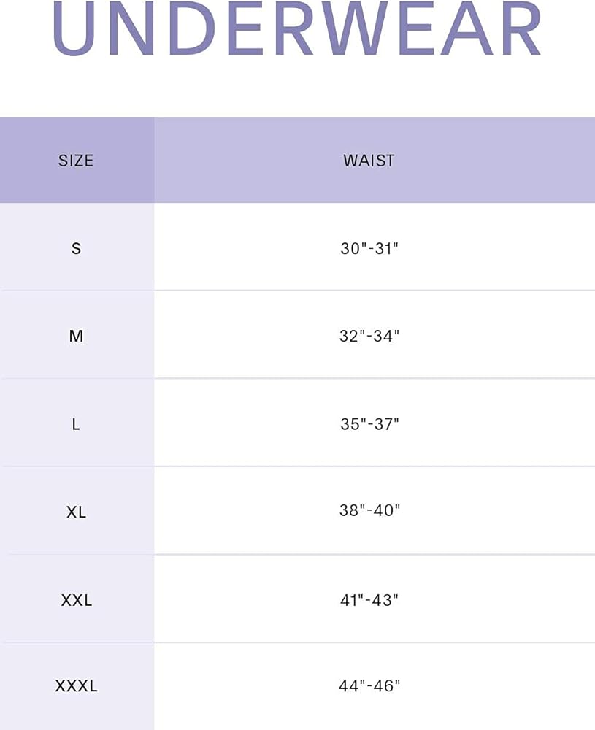
Task: Select the XL size label
Action: (x=76, y=512)
